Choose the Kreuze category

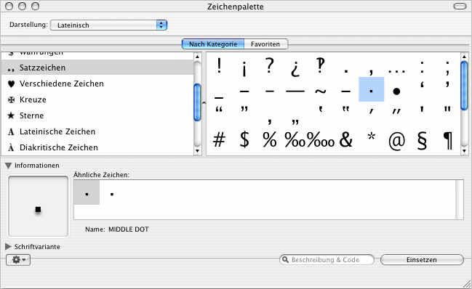97,99
